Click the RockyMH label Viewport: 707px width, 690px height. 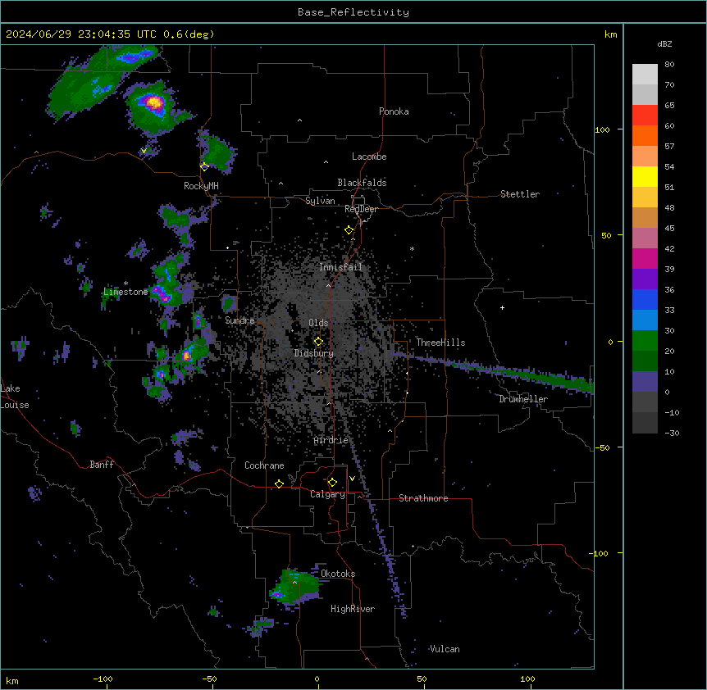pos(201,186)
